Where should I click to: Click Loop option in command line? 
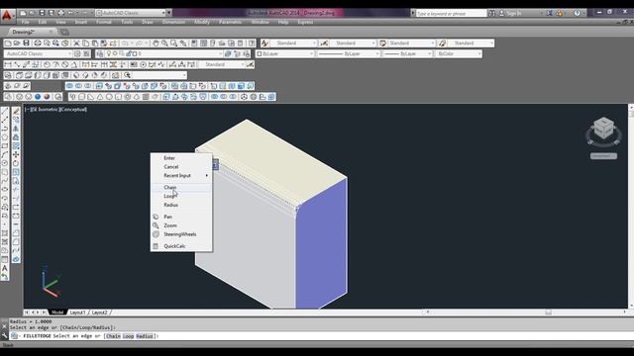[x=128, y=336]
